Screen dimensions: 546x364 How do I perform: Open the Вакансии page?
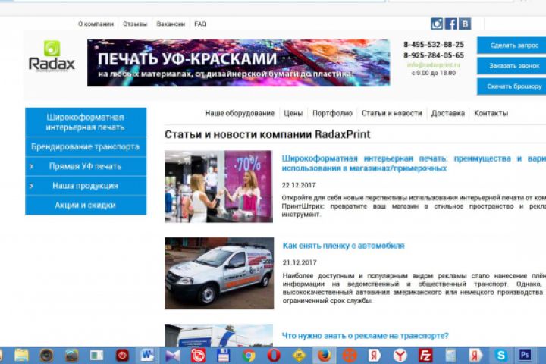pyautogui.click(x=171, y=24)
